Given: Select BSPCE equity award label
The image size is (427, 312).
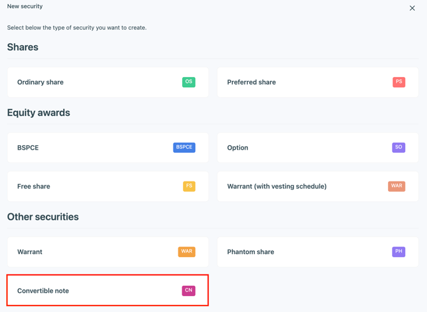Looking at the screenshot, I should 28,148.
